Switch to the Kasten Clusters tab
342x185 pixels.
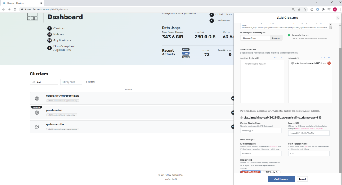point(22,3)
